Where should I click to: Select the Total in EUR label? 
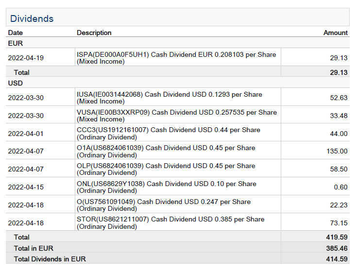[34, 248]
